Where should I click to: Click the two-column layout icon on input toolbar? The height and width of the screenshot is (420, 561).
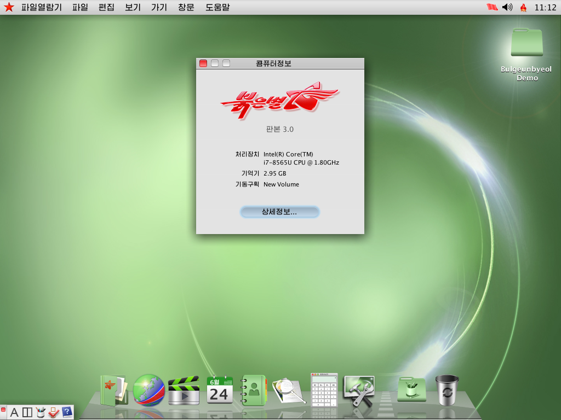27,412
